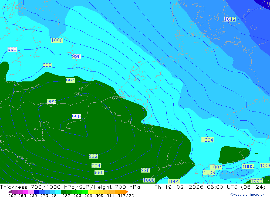Select the 994 label on the green area's northern edge
Screen dimensions: 270x197
click(x=70, y=81)
